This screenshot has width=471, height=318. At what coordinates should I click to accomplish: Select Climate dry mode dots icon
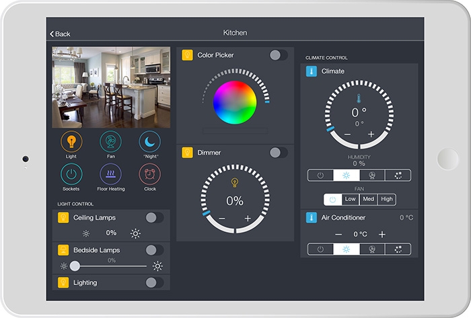(x=398, y=175)
